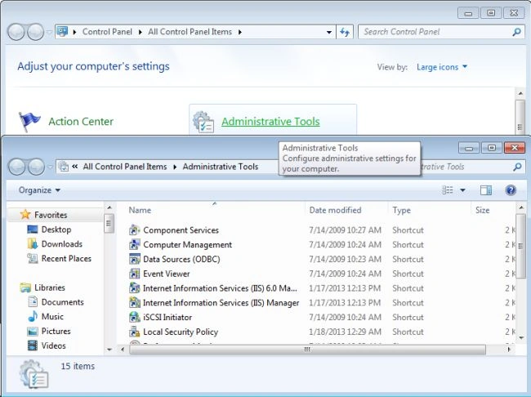Sort by Name column header
This screenshot has height=397, width=531.
coord(140,210)
